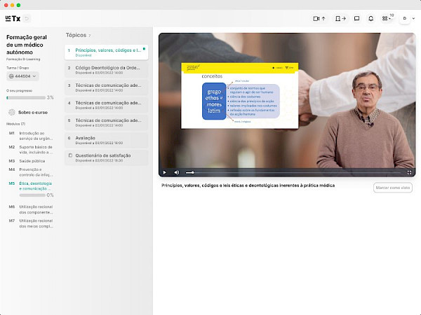Mute the video volume
The height and width of the screenshot is (315, 421).
coord(176,171)
